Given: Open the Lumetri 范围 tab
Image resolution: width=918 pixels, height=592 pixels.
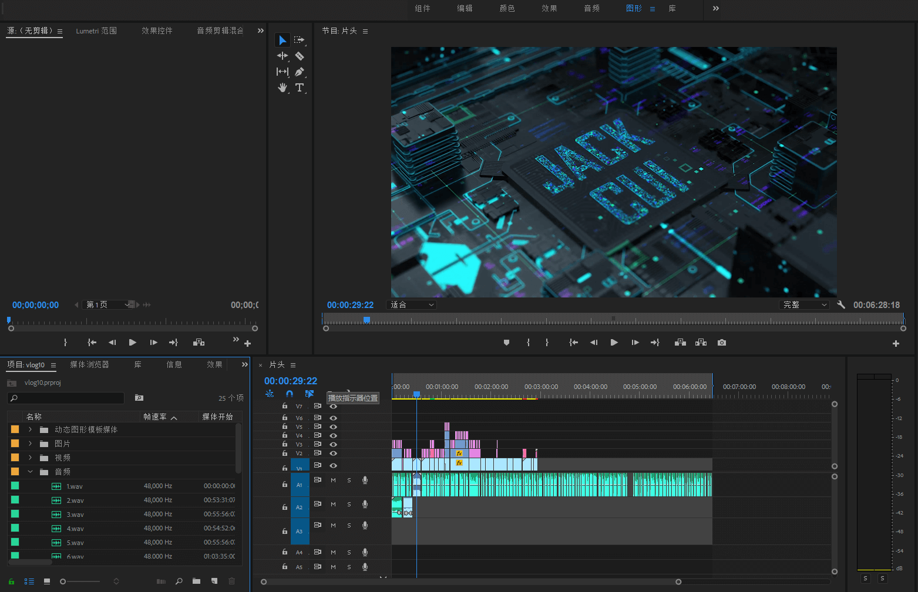Looking at the screenshot, I should pyautogui.click(x=96, y=31).
